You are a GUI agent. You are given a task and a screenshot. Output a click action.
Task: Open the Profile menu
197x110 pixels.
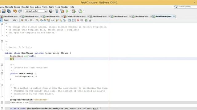45,7
